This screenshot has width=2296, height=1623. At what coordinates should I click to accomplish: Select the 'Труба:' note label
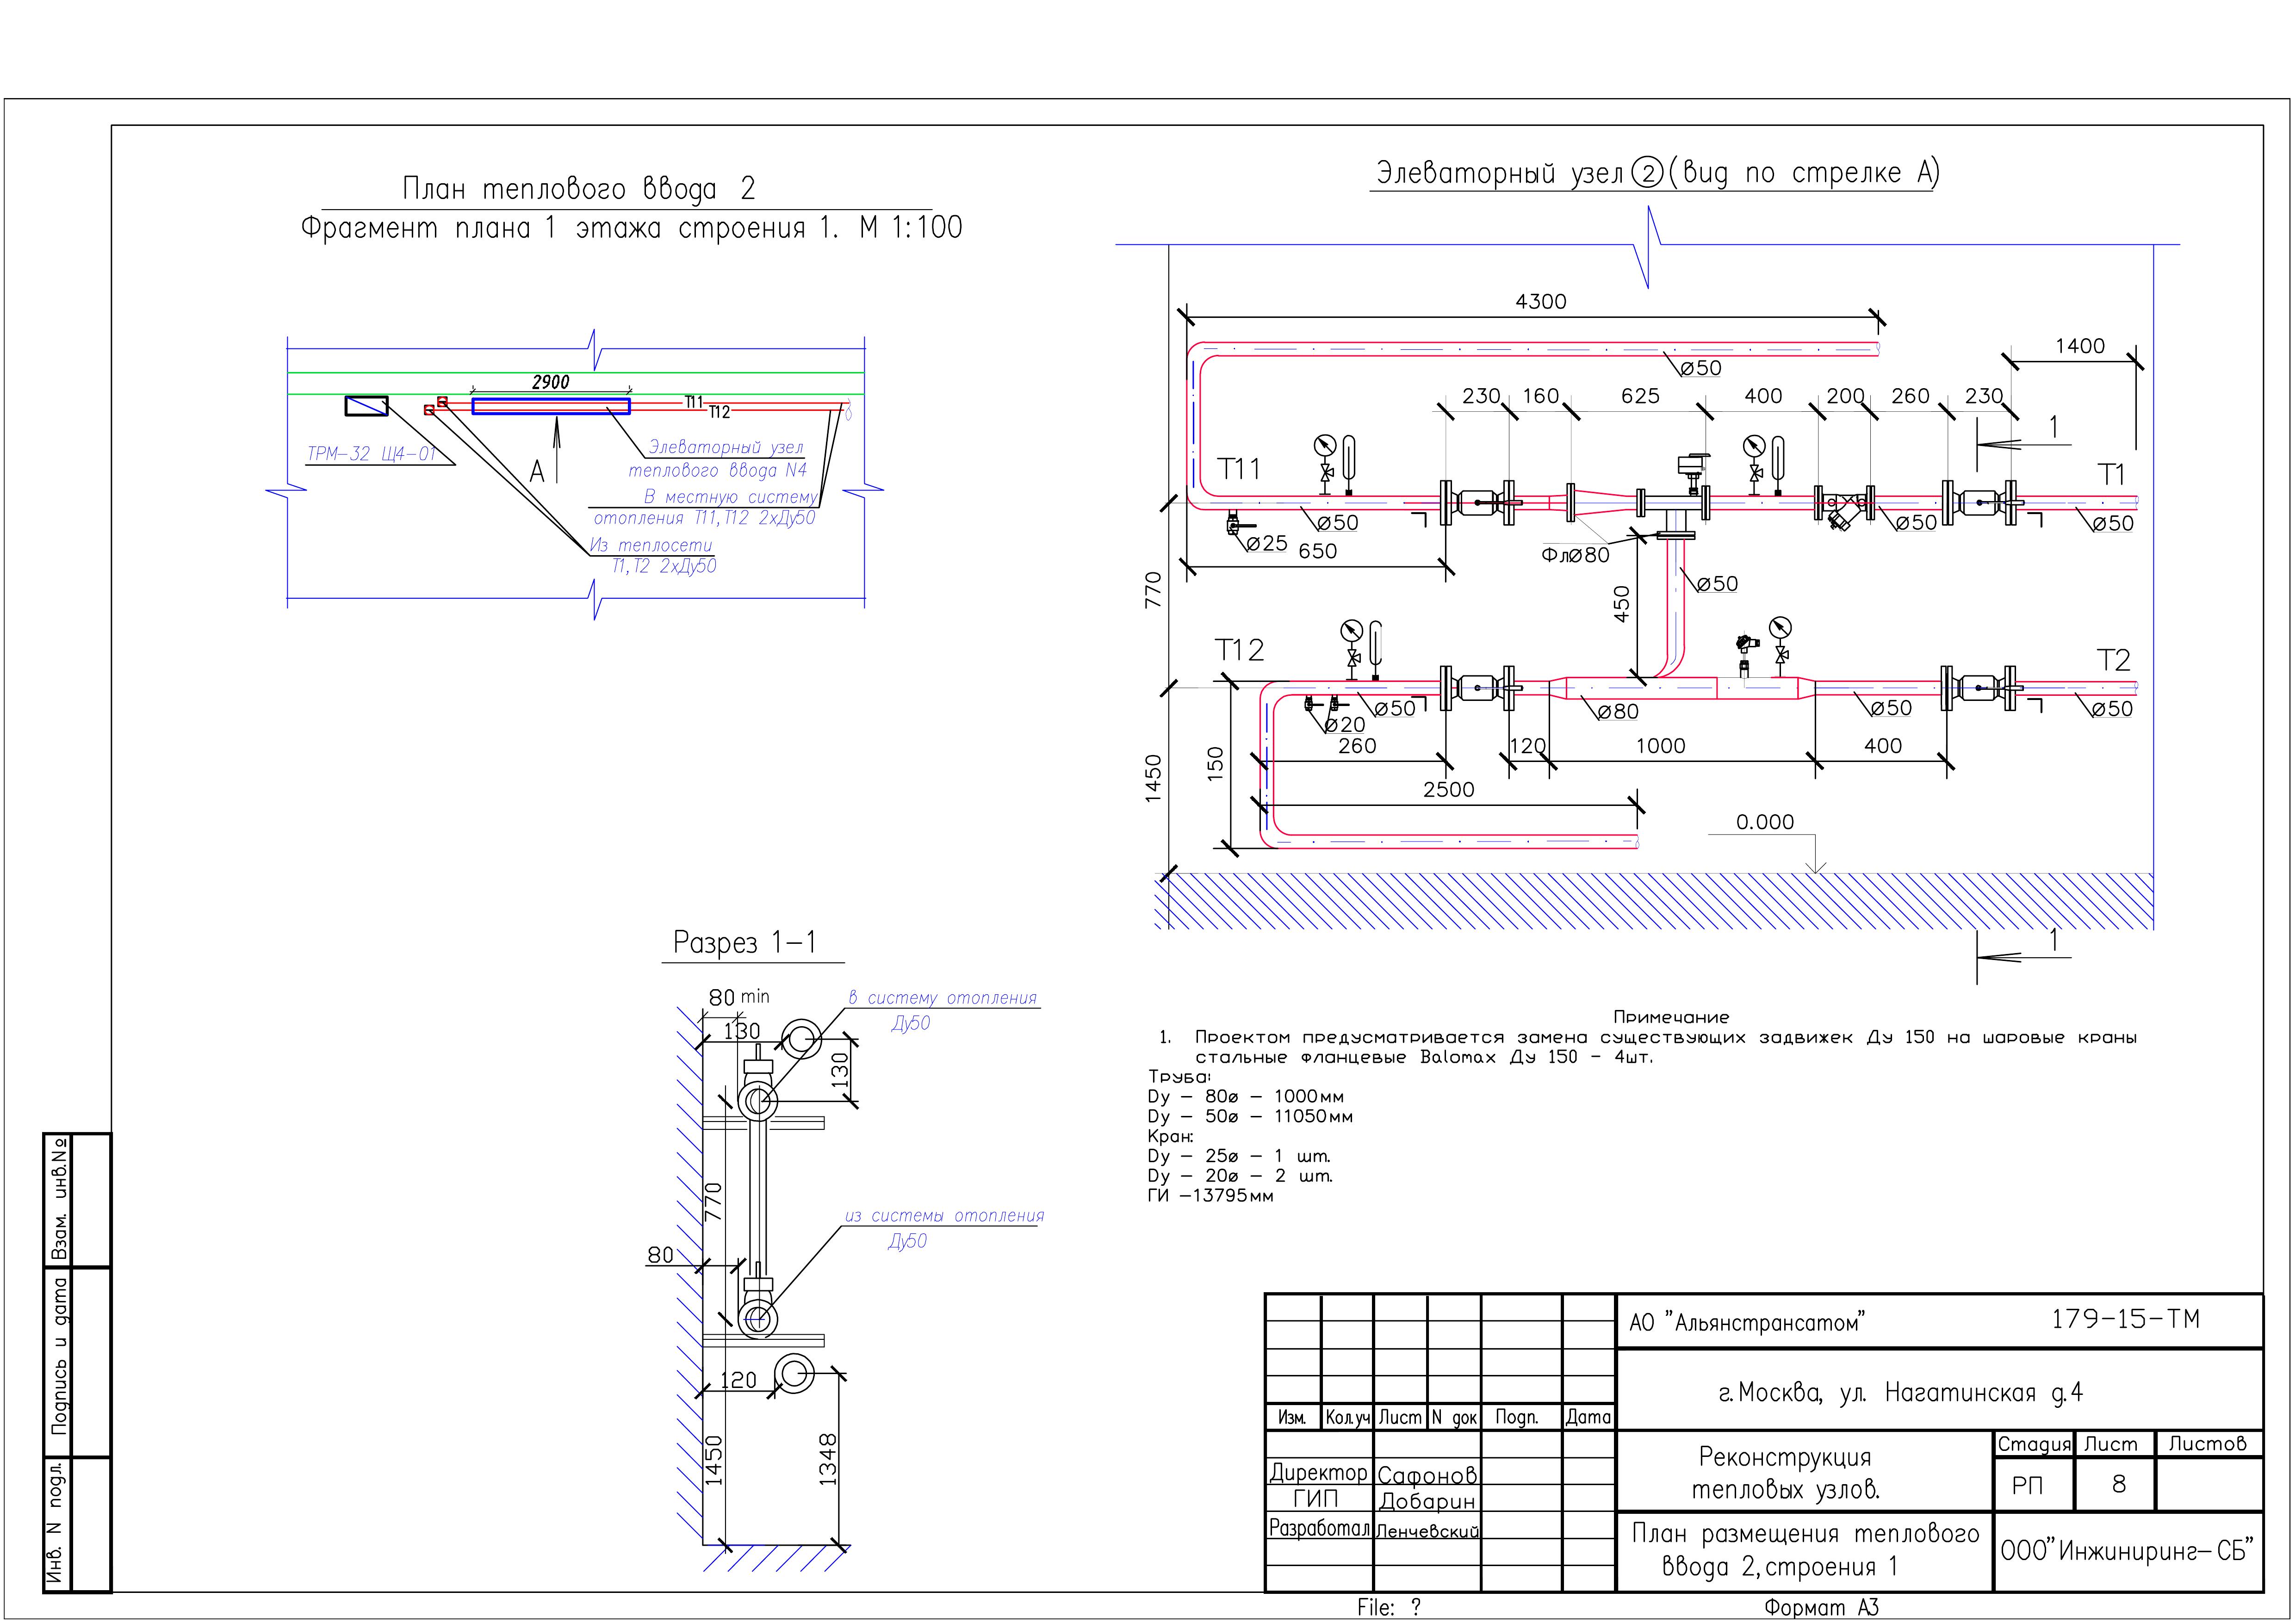pos(1179,1076)
